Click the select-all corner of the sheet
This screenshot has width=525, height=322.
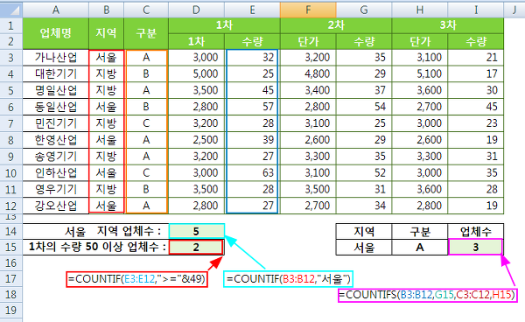click(x=11, y=10)
